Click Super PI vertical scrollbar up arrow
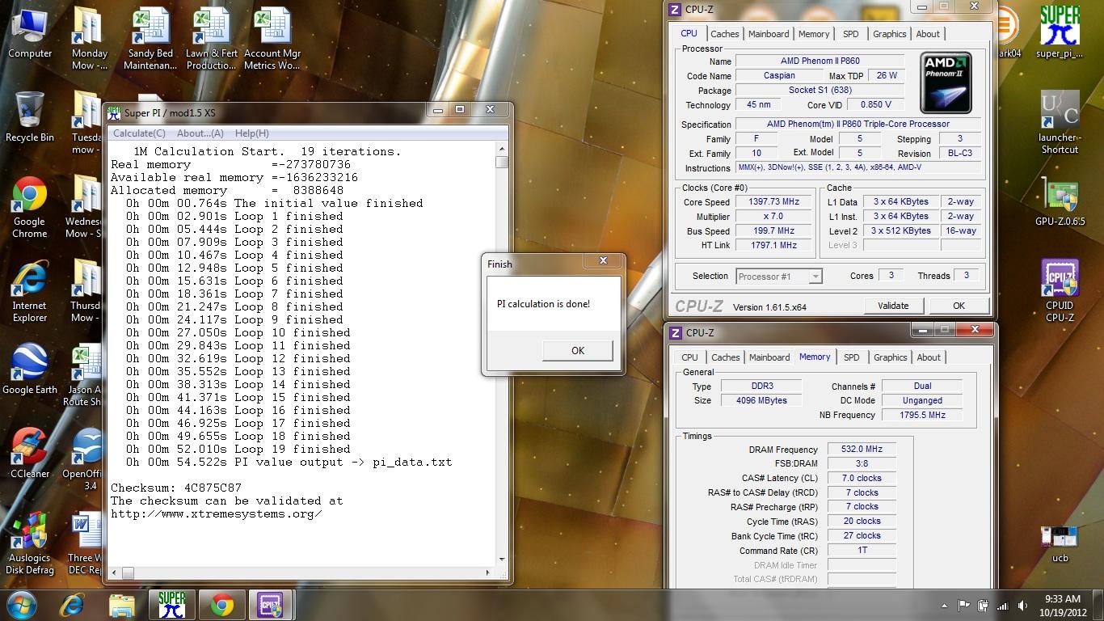This screenshot has width=1104, height=621. [x=502, y=149]
